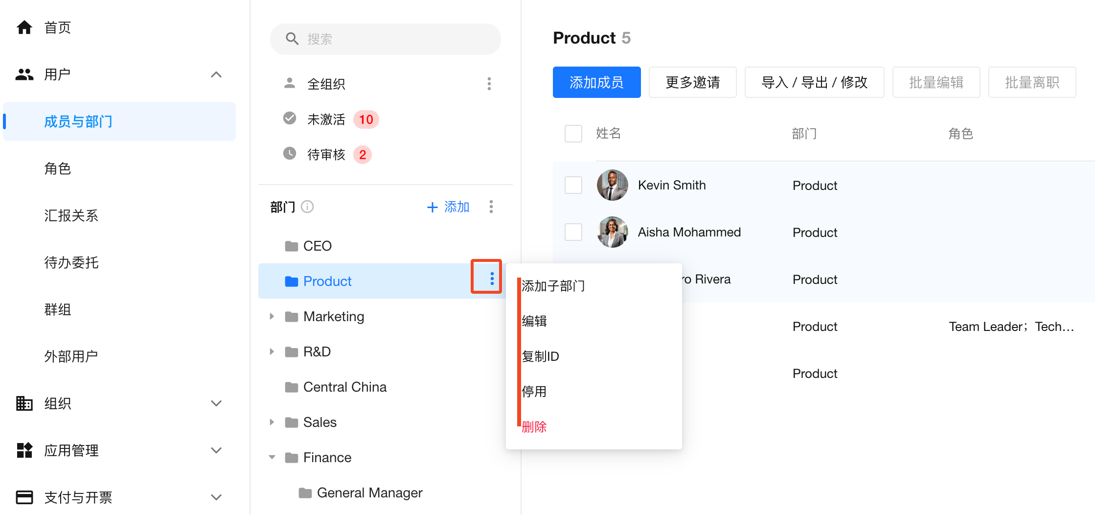
Task: Choose 添加子部门 from the context menu
Action: point(553,286)
